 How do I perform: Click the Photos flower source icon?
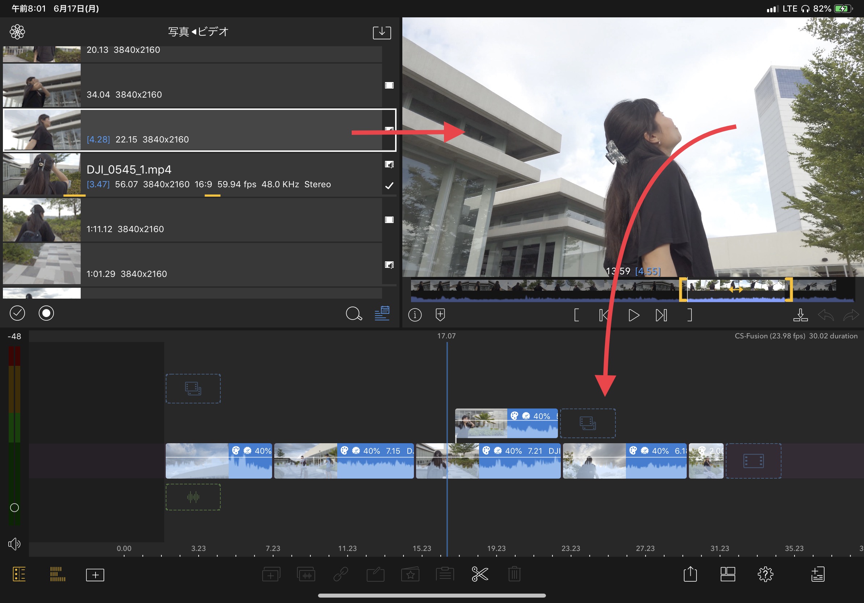pyautogui.click(x=17, y=32)
